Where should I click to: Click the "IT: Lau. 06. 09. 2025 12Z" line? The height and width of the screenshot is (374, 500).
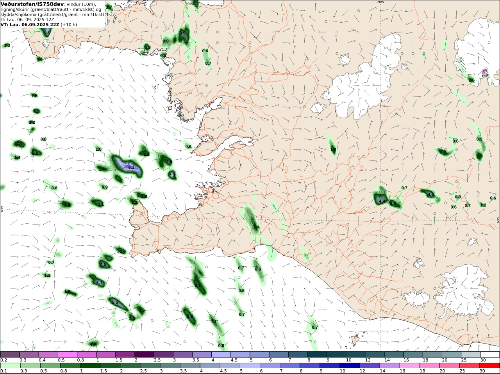[27, 20]
